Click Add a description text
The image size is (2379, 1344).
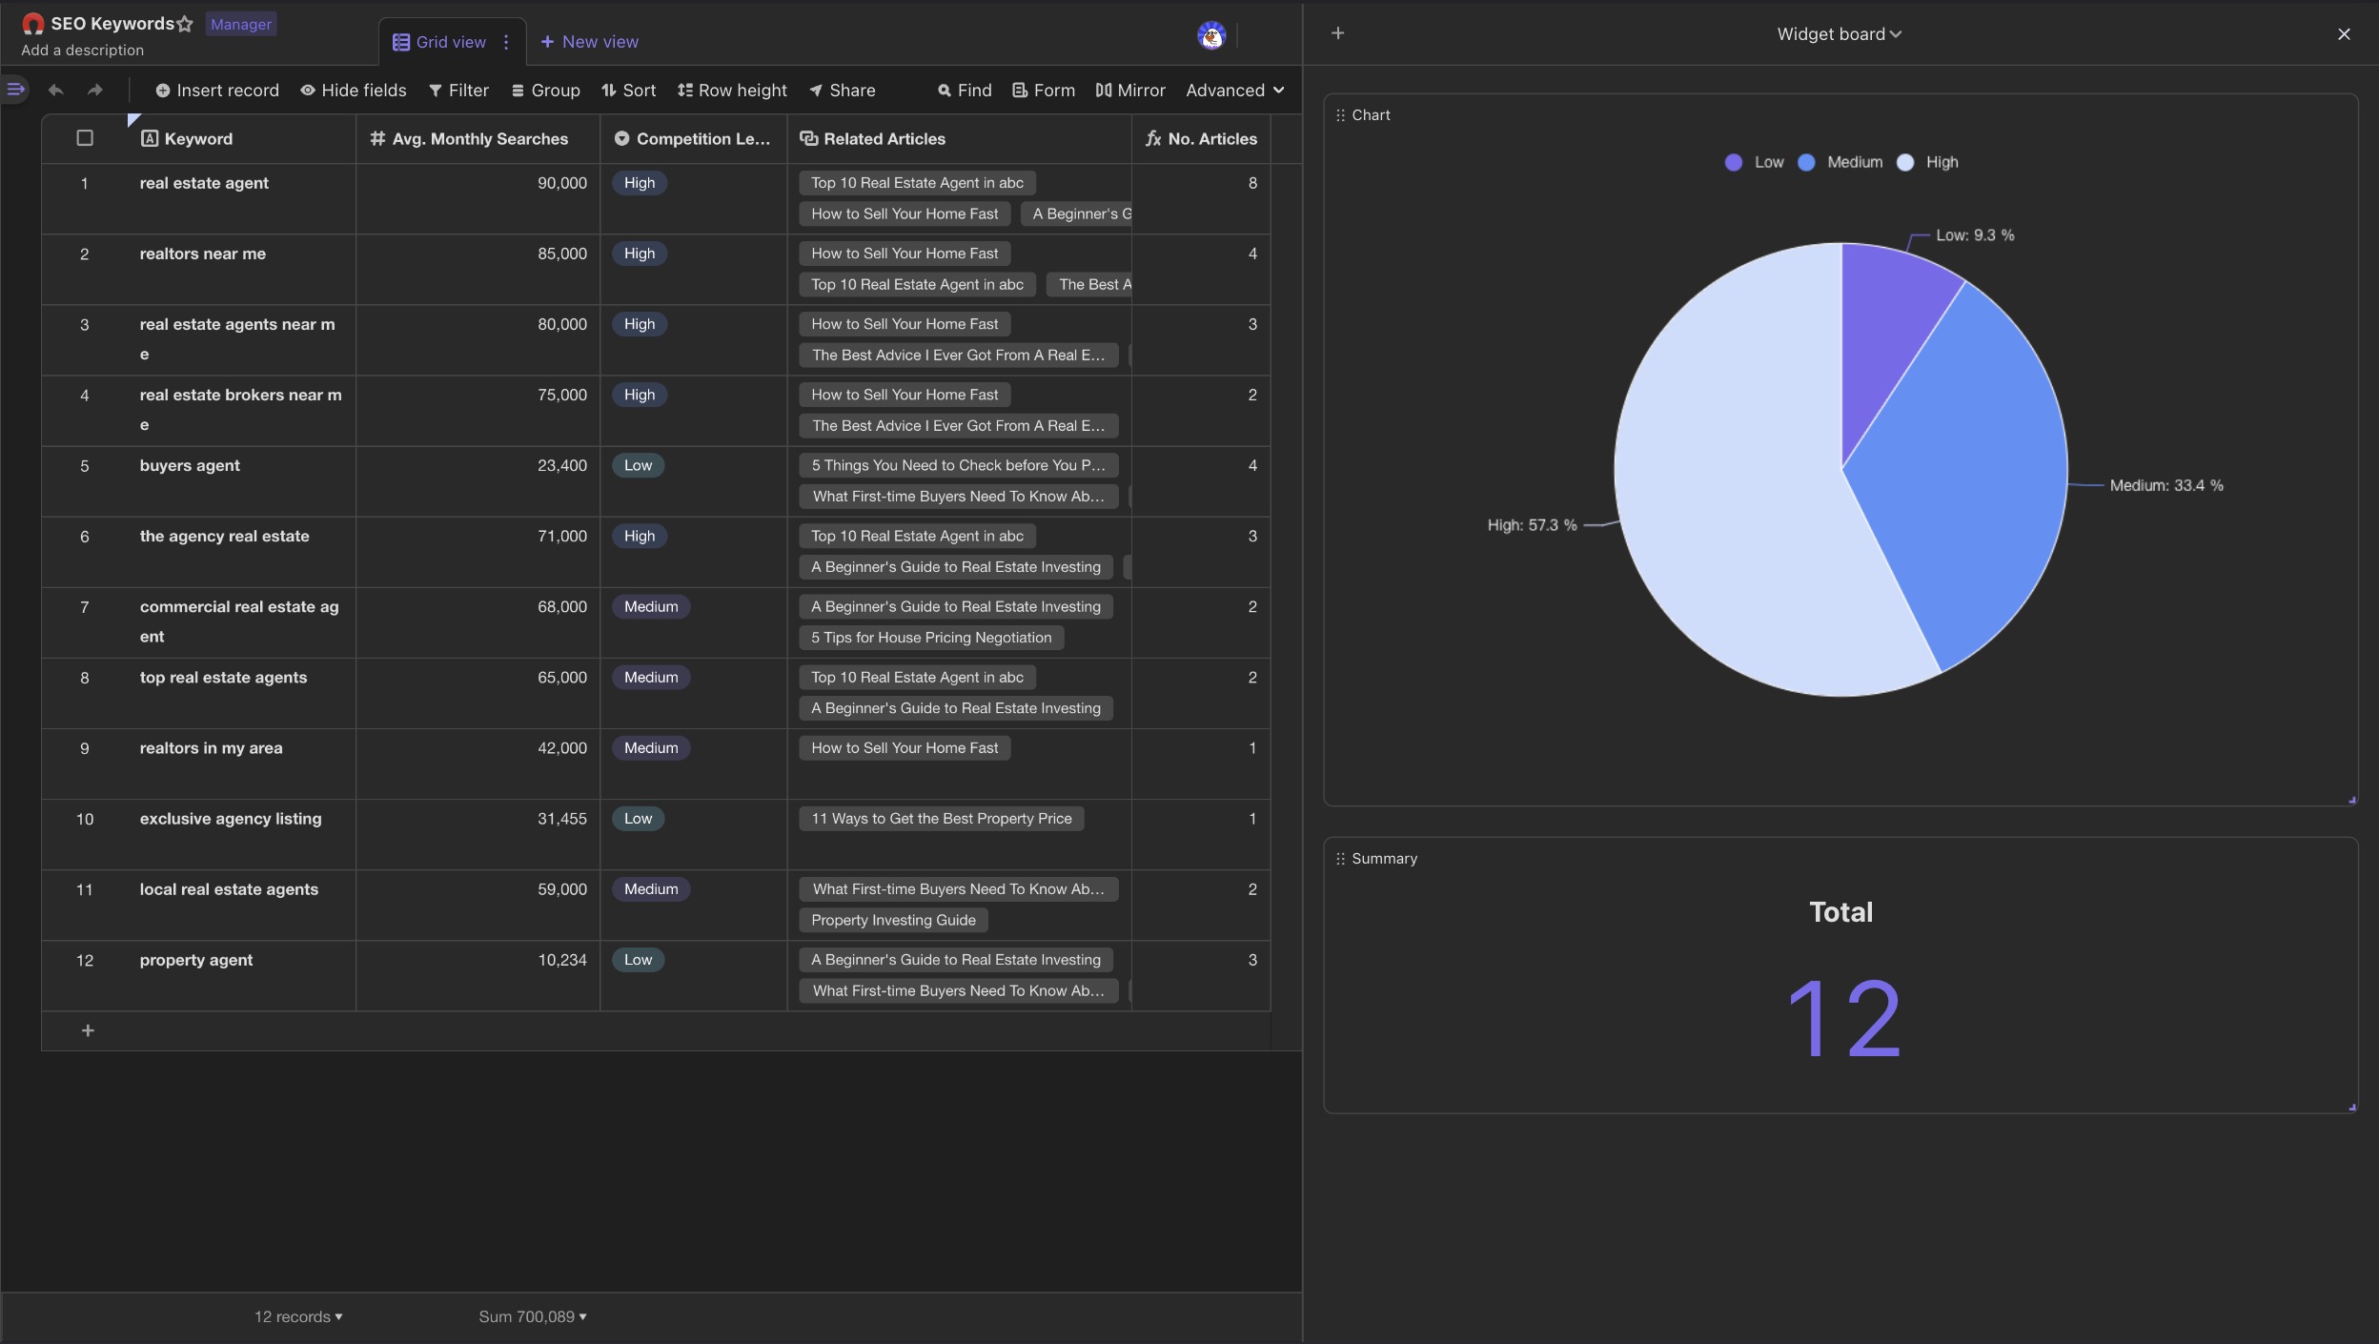click(x=83, y=51)
